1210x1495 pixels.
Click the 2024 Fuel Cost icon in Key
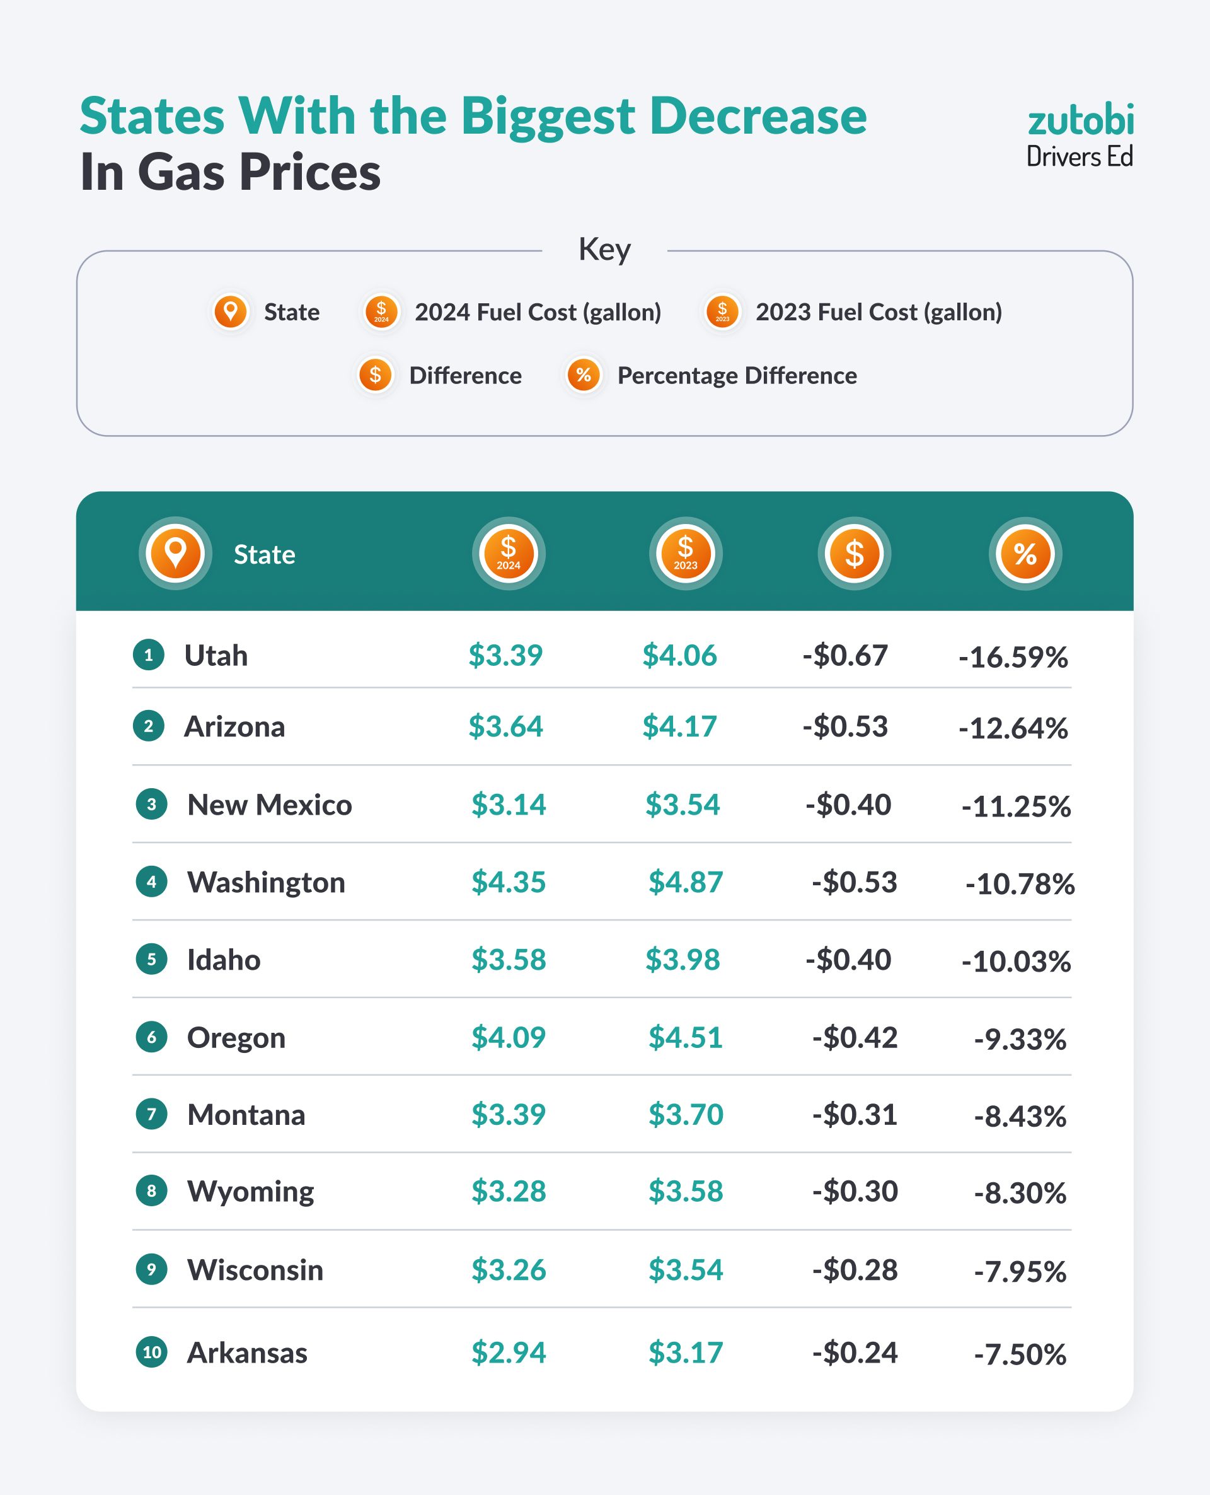381,311
